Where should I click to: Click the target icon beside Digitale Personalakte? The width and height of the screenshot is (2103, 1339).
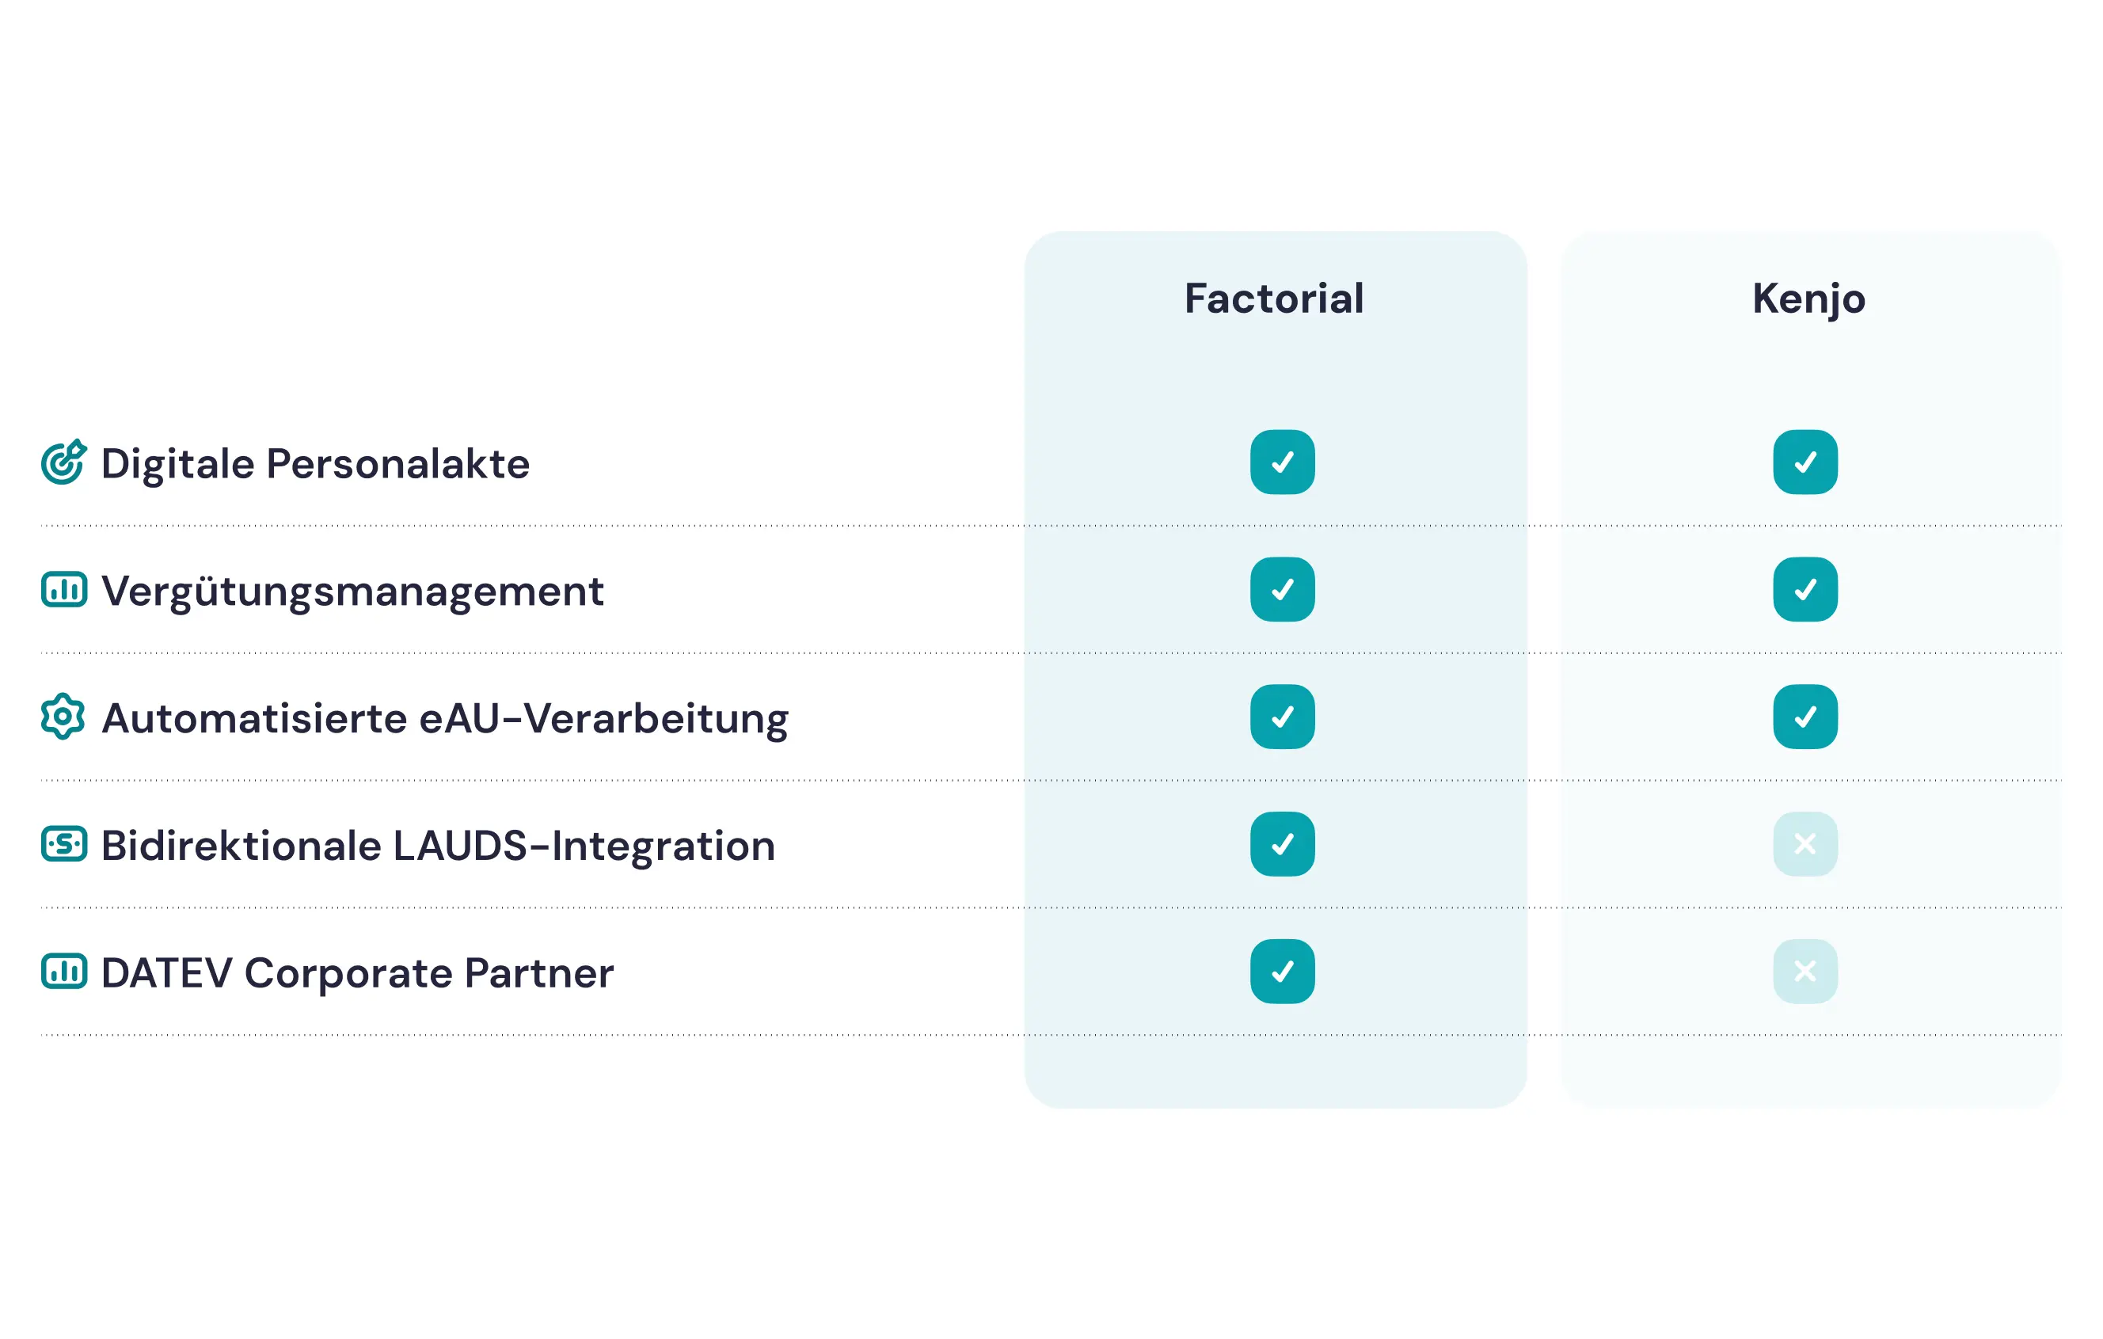pos(64,462)
